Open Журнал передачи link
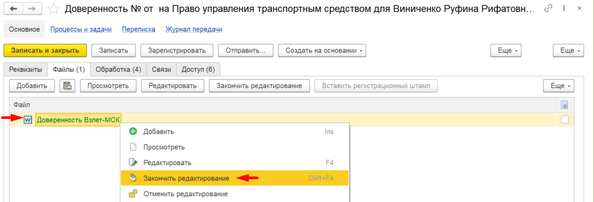Screen dimensions: 594x202 [194, 29]
